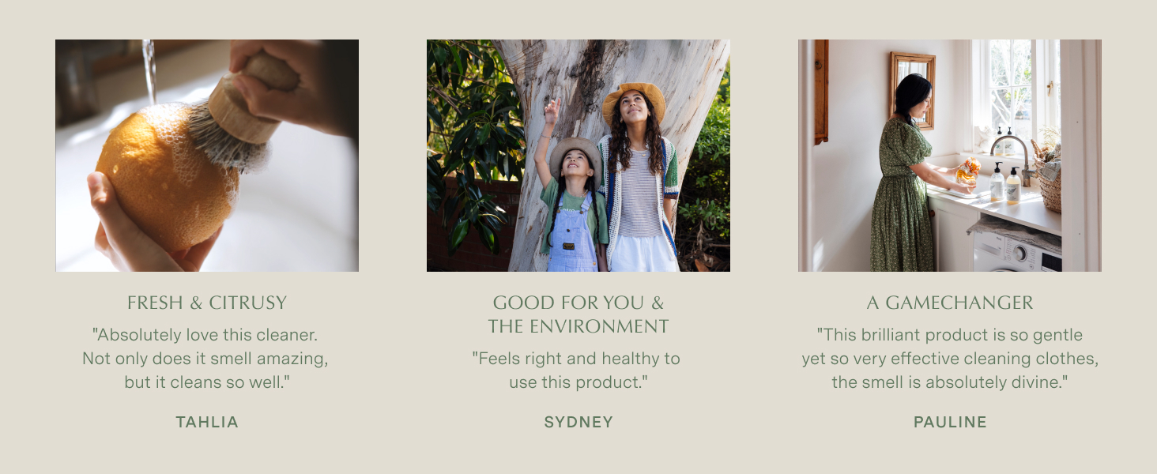This screenshot has height=474, width=1157.
Task: Click the wall mirror in laundry photo
Action: (912, 89)
